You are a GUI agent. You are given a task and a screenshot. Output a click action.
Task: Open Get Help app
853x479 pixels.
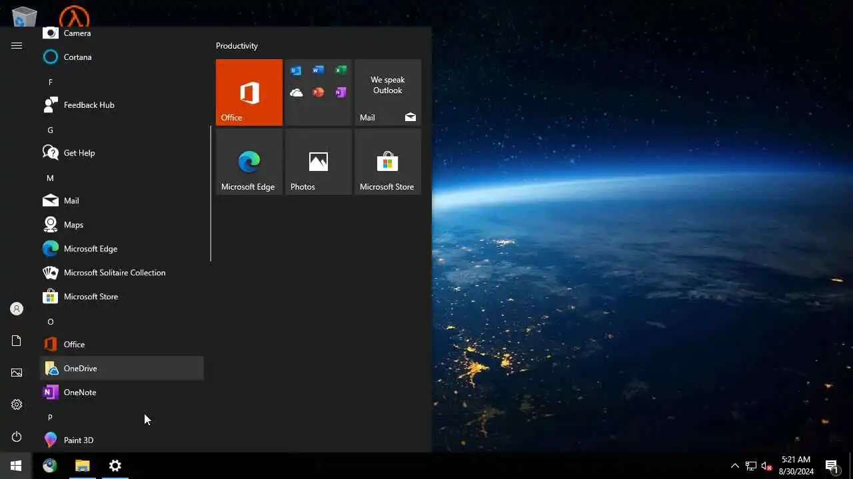122,153
